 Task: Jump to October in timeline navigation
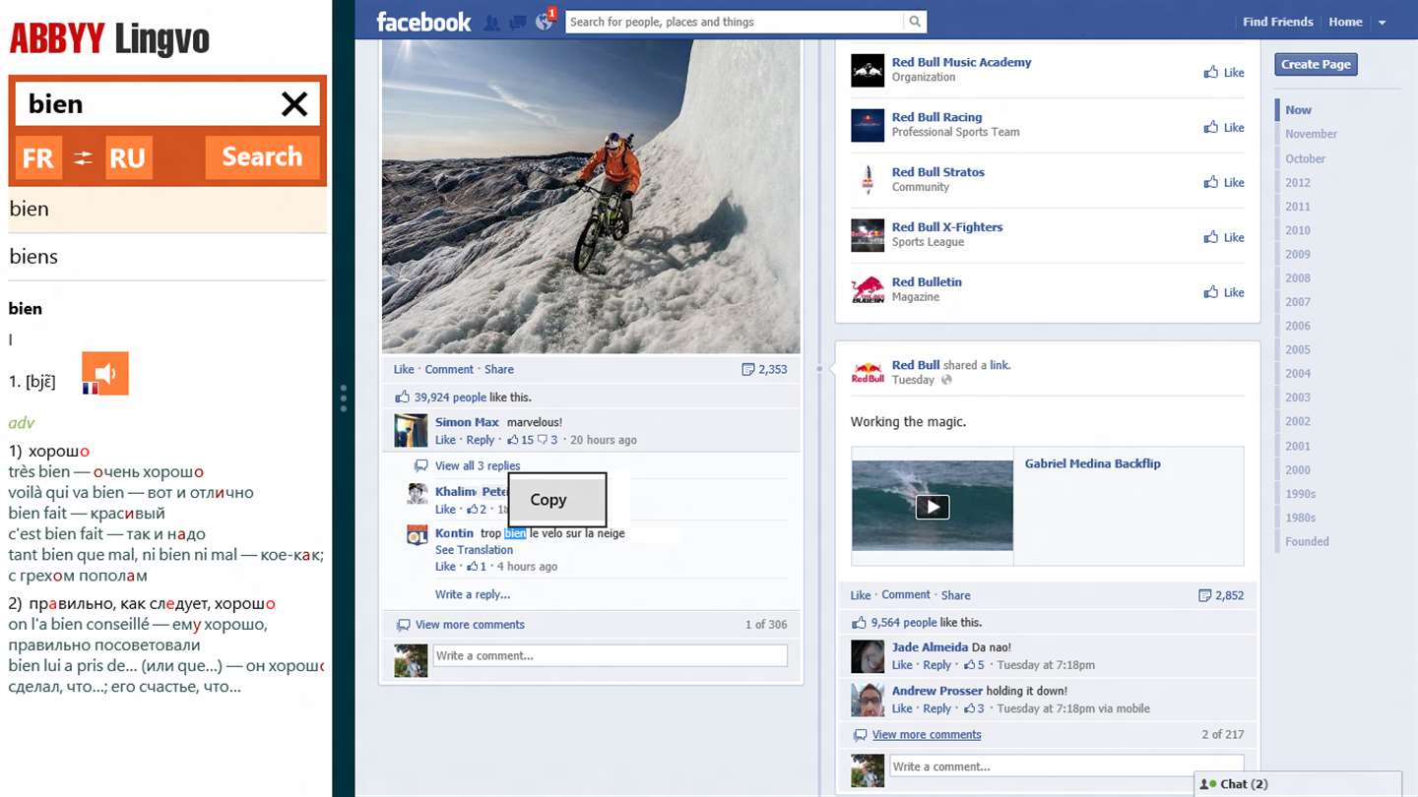[x=1305, y=158]
